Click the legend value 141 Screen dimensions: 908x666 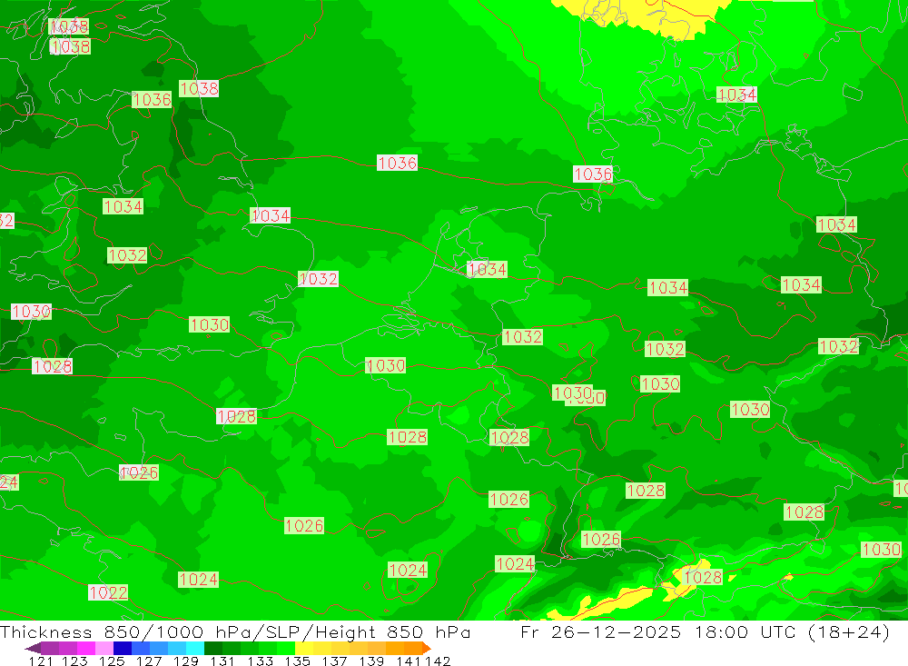pyautogui.click(x=409, y=661)
